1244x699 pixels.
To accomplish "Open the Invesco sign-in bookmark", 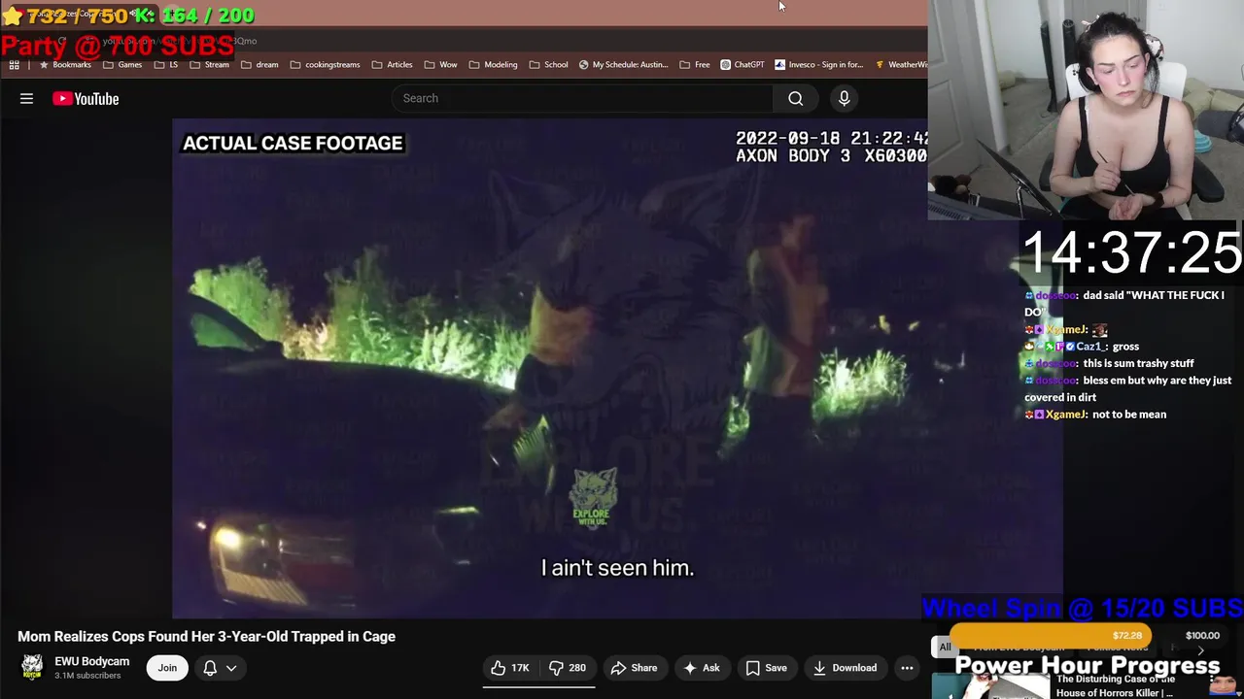I will [x=819, y=65].
